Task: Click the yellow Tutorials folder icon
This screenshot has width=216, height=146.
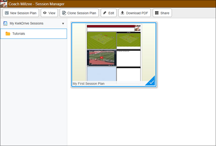Action: 8,34
